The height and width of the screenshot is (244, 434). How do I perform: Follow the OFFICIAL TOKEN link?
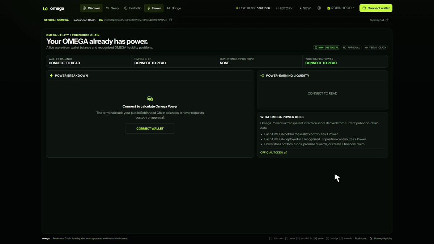pos(273,153)
